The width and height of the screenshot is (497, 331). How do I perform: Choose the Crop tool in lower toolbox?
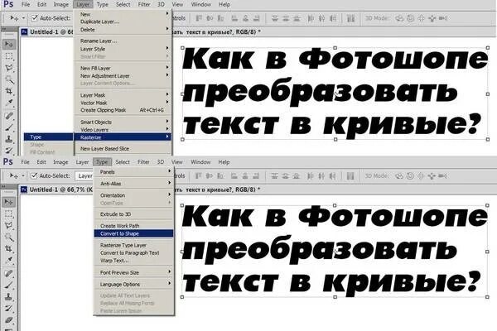(x=9, y=248)
